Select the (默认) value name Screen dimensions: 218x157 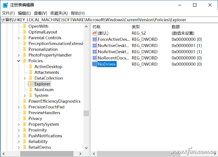[x=103, y=33]
